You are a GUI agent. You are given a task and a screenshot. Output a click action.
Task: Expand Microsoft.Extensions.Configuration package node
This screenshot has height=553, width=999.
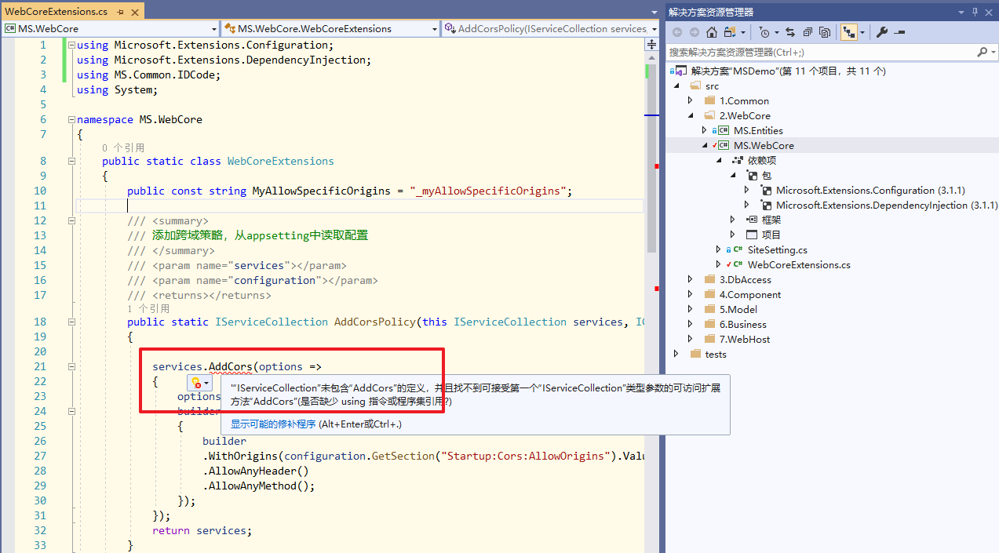click(746, 190)
